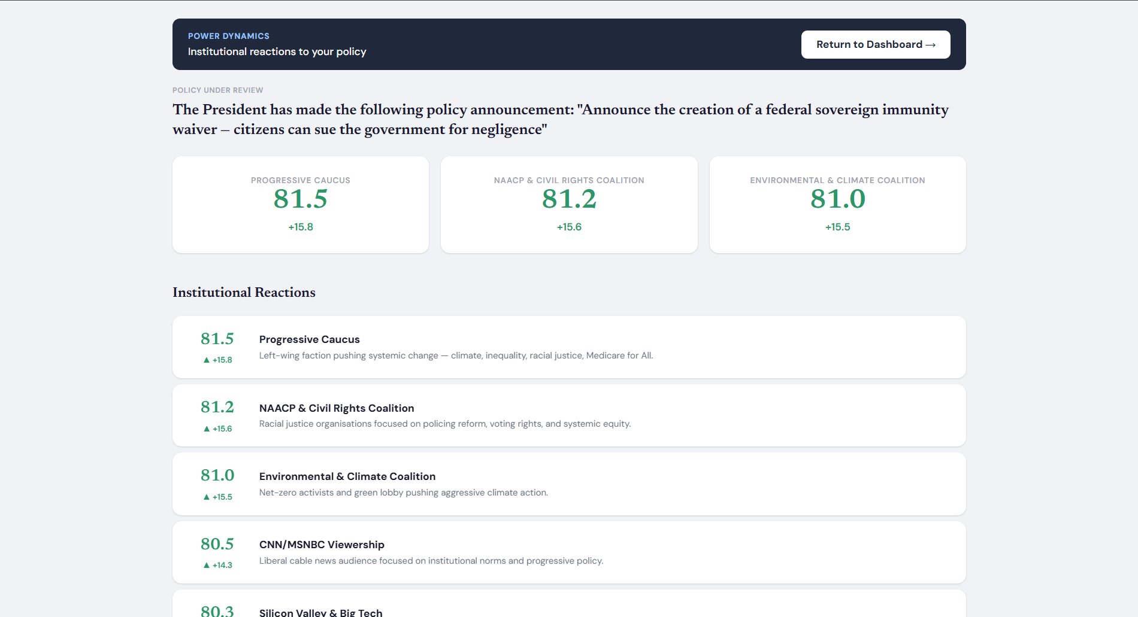Viewport: 1138px width, 617px height.
Task: Click the green up-triangle next to +15.8
Action: 206,360
